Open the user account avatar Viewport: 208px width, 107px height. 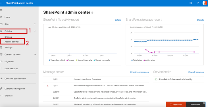pos(205,3)
